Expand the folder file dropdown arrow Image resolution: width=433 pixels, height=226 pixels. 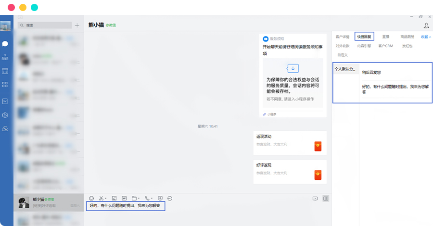(139, 199)
